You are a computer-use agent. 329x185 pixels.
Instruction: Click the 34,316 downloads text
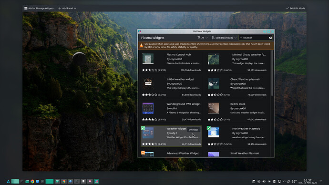pos(257,144)
